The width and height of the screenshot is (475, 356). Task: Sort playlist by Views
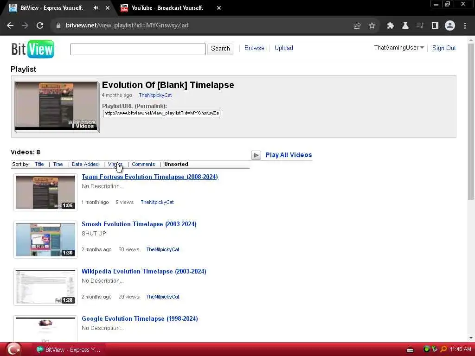(115, 164)
